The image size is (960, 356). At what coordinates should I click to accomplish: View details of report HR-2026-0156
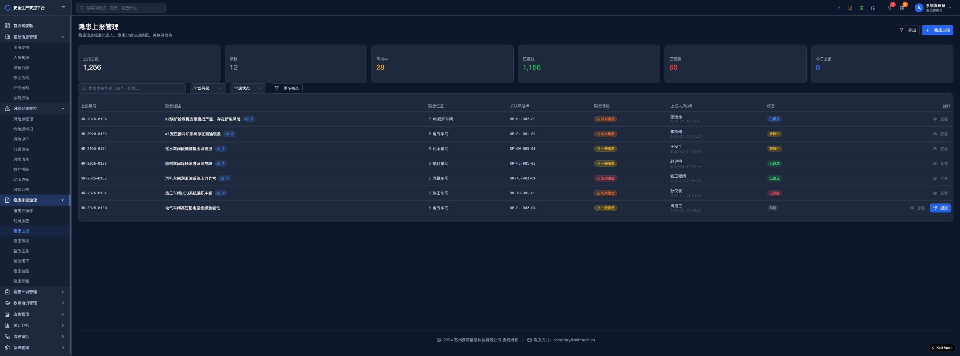pos(940,119)
